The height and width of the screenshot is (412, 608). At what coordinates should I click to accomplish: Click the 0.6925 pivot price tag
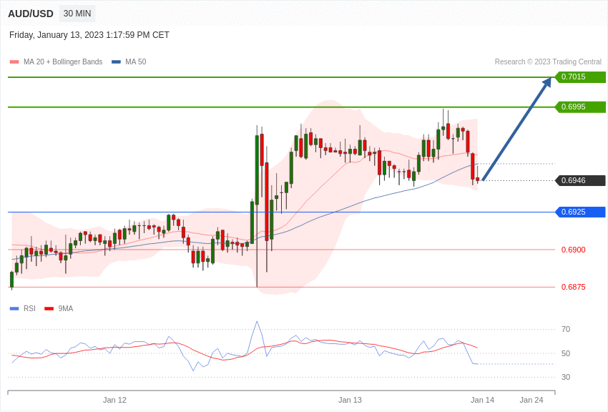[x=581, y=212]
